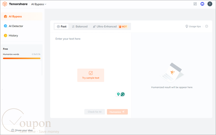
Task: Click the Humanize button
Action: click(x=117, y=112)
